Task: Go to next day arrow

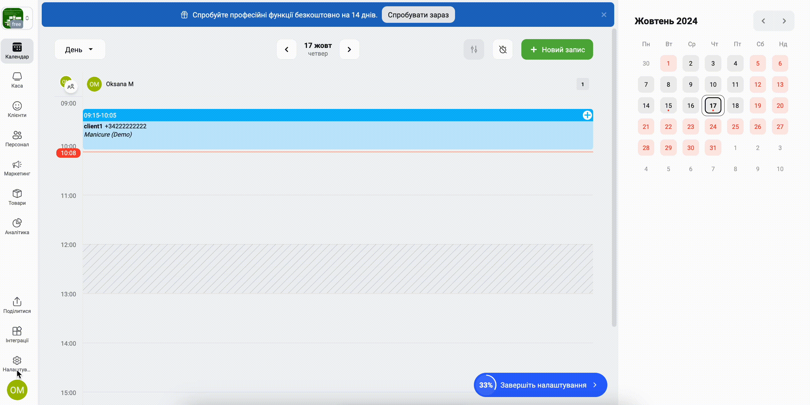Action: point(349,49)
